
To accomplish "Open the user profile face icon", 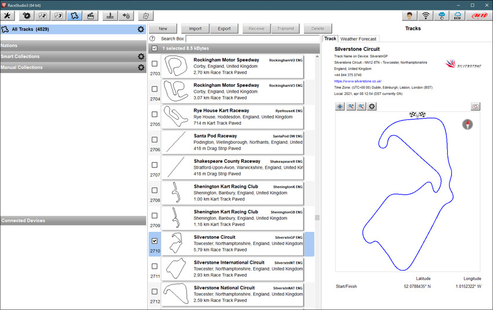I will coord(410,16).
